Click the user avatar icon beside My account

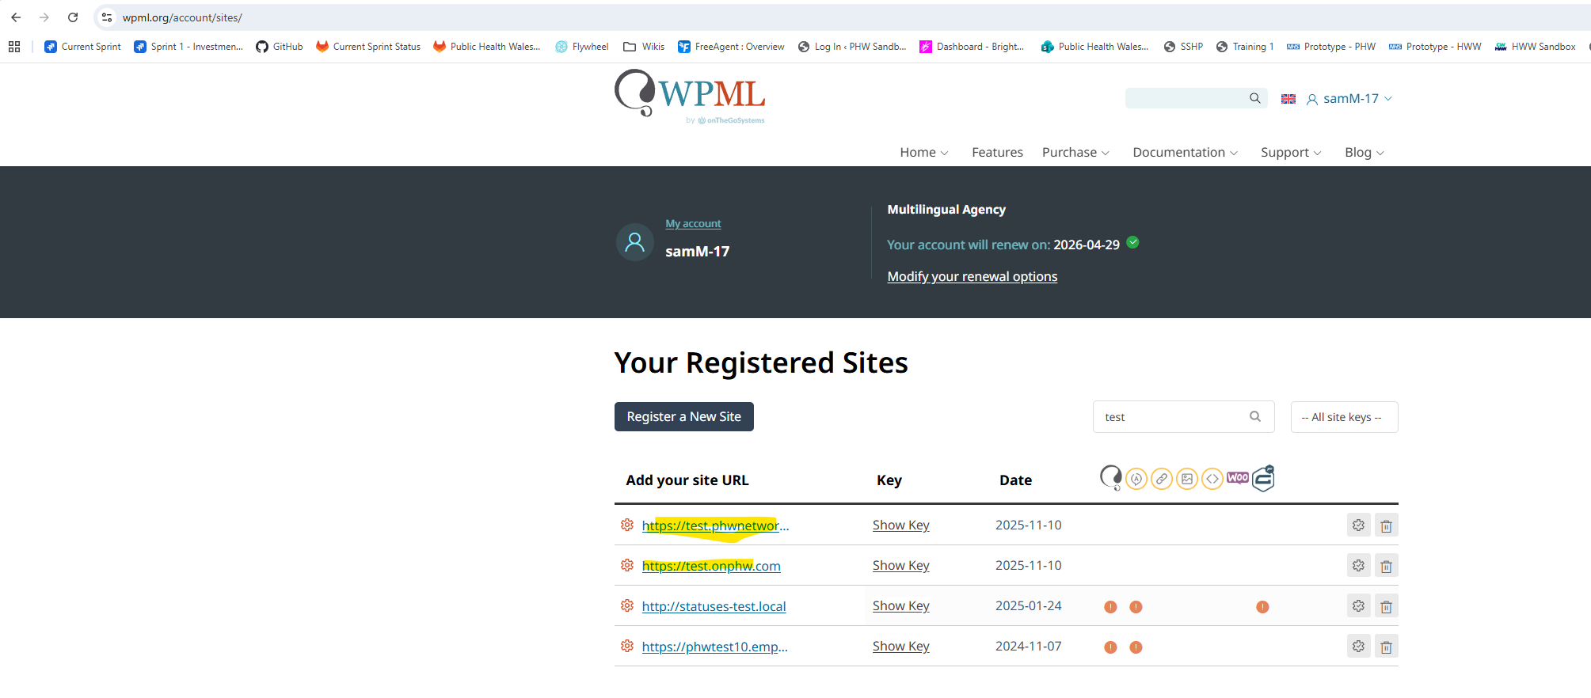pos(635,242)
